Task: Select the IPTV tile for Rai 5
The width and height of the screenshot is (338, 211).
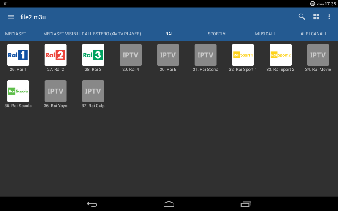Action: (168, 55)
